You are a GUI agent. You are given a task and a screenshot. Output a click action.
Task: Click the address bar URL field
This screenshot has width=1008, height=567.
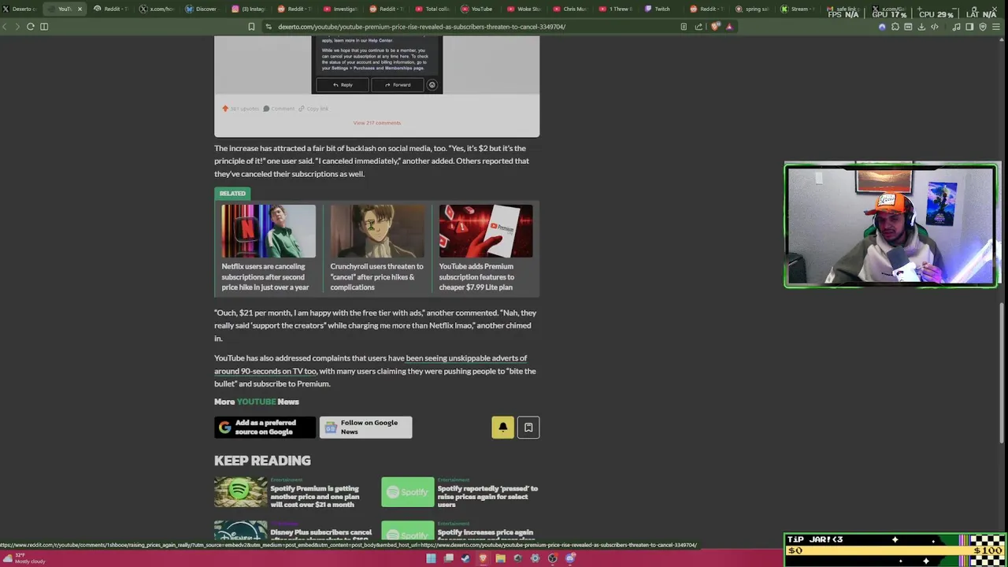[472, 27]
